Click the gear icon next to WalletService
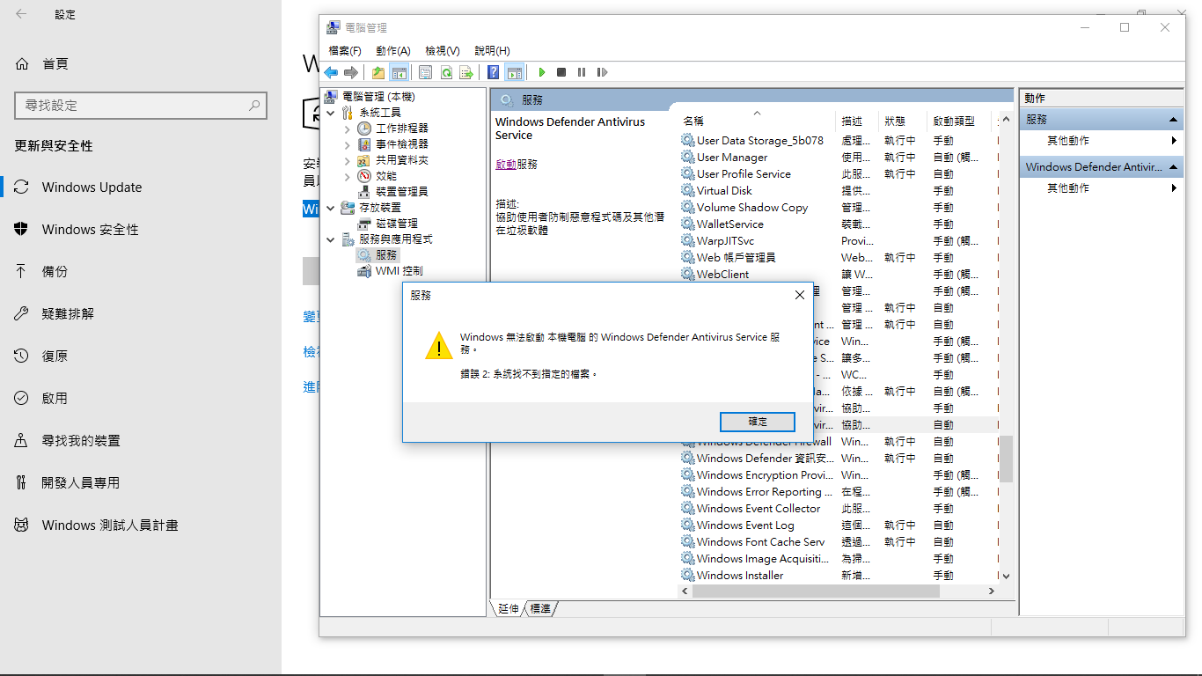1202x676 pixels. (688, 224)
